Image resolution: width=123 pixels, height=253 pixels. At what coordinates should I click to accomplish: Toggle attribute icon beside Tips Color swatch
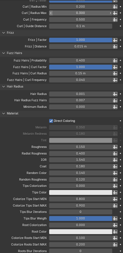[x=115, y=193]
